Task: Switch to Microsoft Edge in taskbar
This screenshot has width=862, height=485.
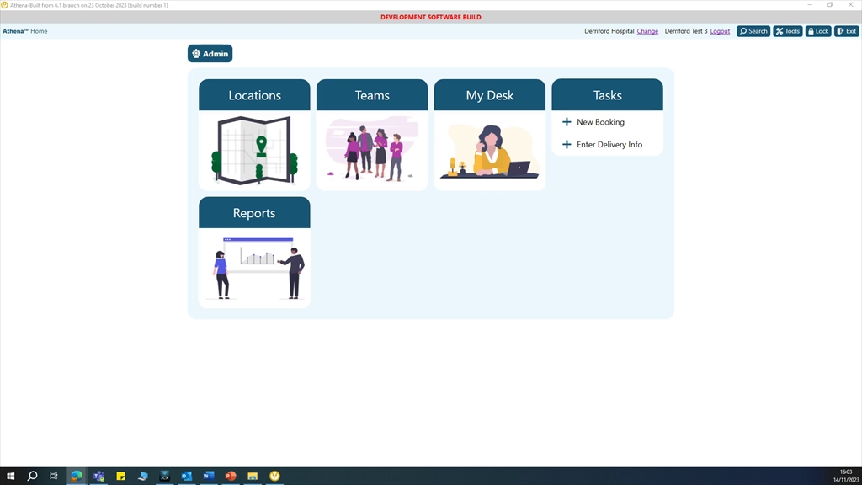Action: [x=77, y=476]
